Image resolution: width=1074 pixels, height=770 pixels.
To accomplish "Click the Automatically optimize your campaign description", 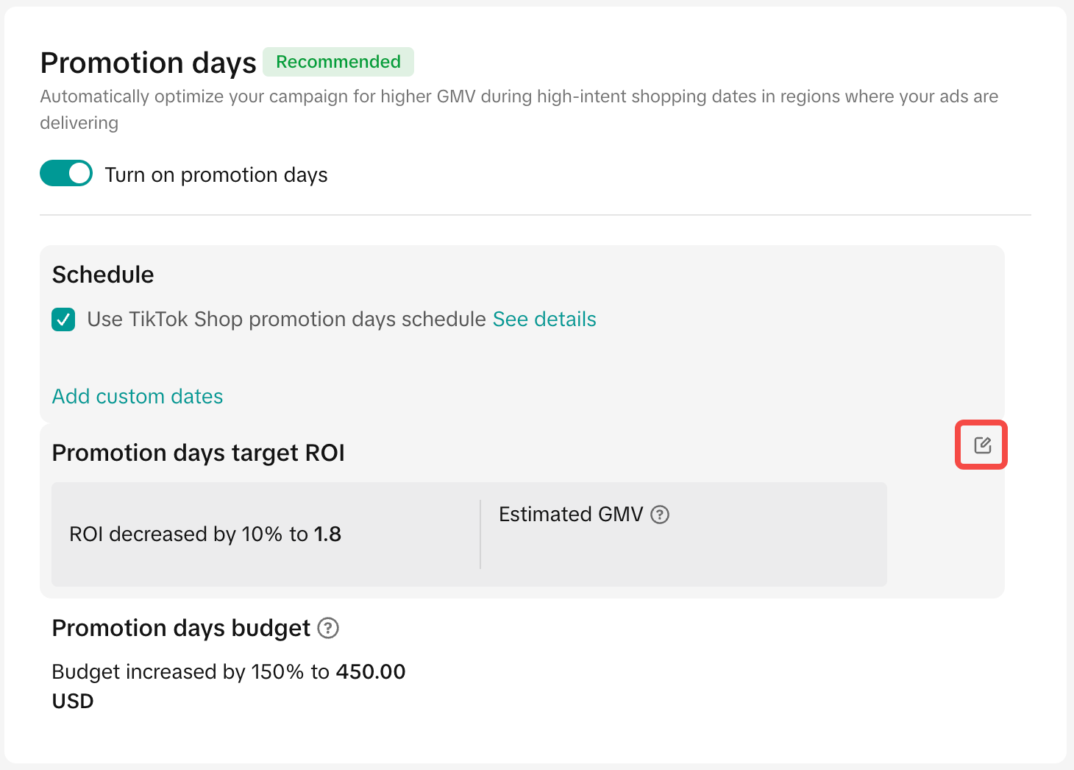I will 519,97.
